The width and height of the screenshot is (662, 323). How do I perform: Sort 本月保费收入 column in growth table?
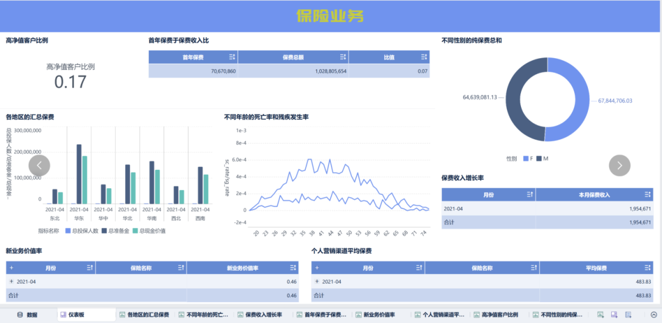tap(648, 194)
